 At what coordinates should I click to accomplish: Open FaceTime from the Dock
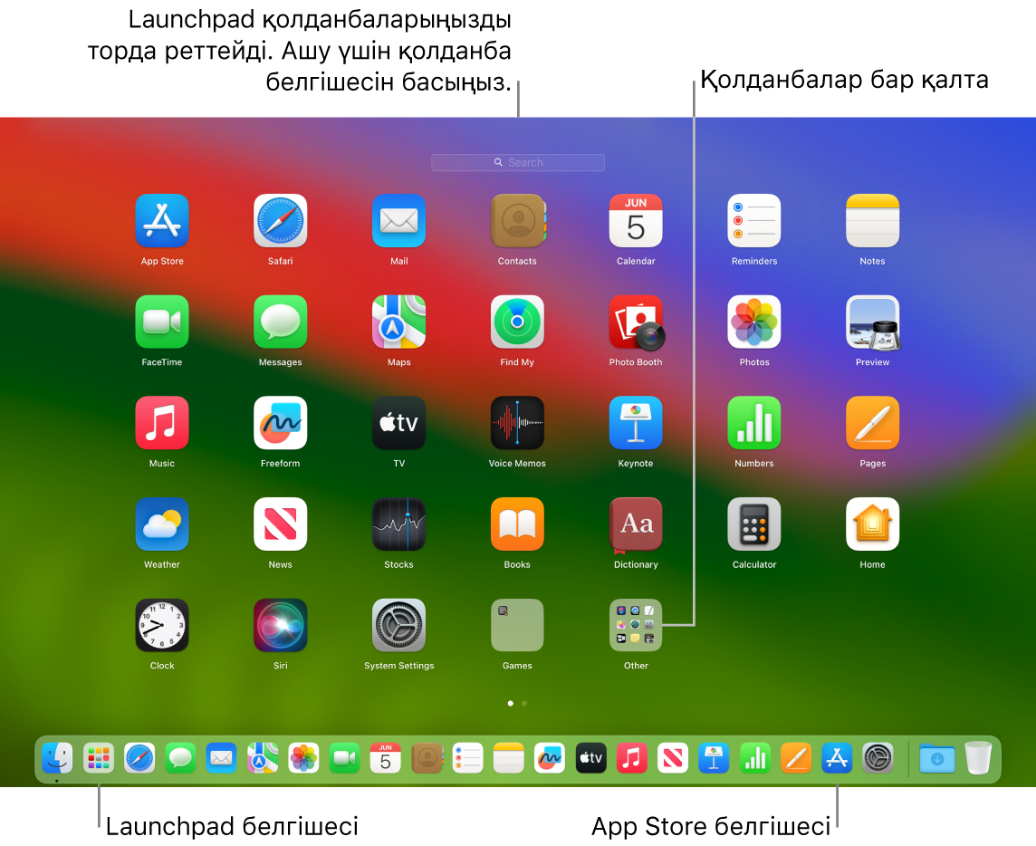[x=344, y=758]
